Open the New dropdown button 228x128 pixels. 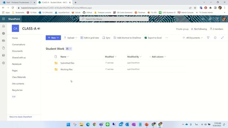53,38
